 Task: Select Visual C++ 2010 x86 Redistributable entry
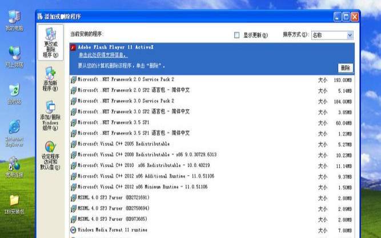tap(212, 165)
